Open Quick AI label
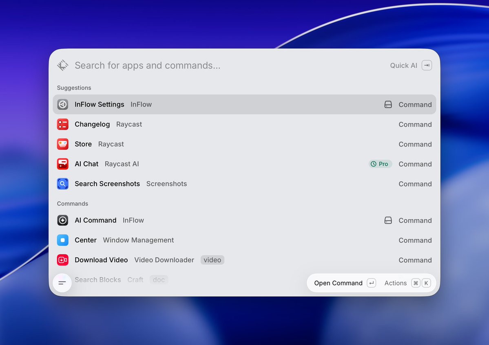Screen dimensions: 489x345 coord(403,66)
